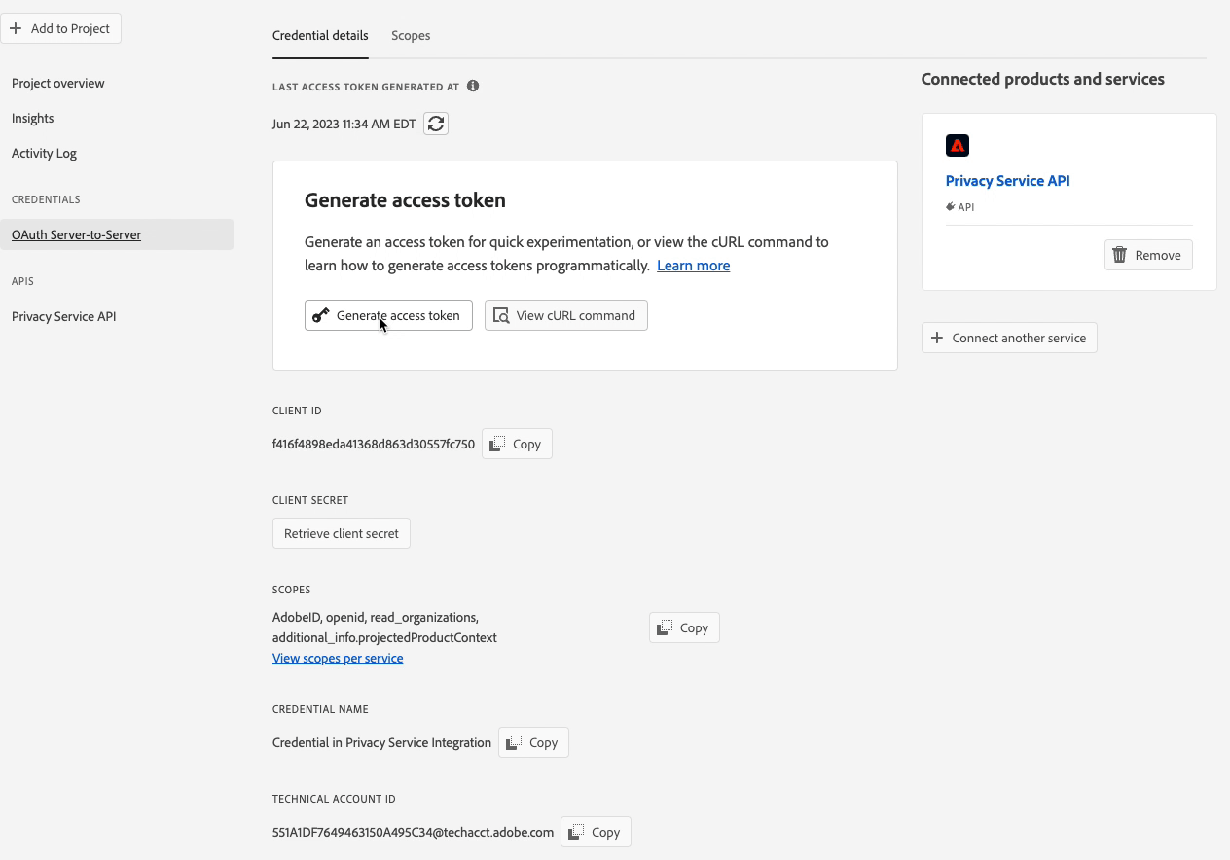Open View cURL command
Screen dimensions: 1230x860
[565, 315]
